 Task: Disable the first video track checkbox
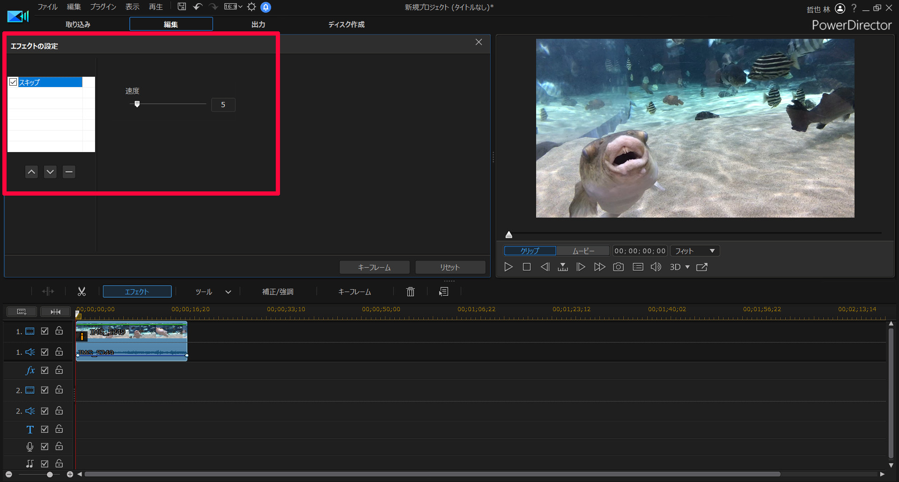tap(44, 331)
